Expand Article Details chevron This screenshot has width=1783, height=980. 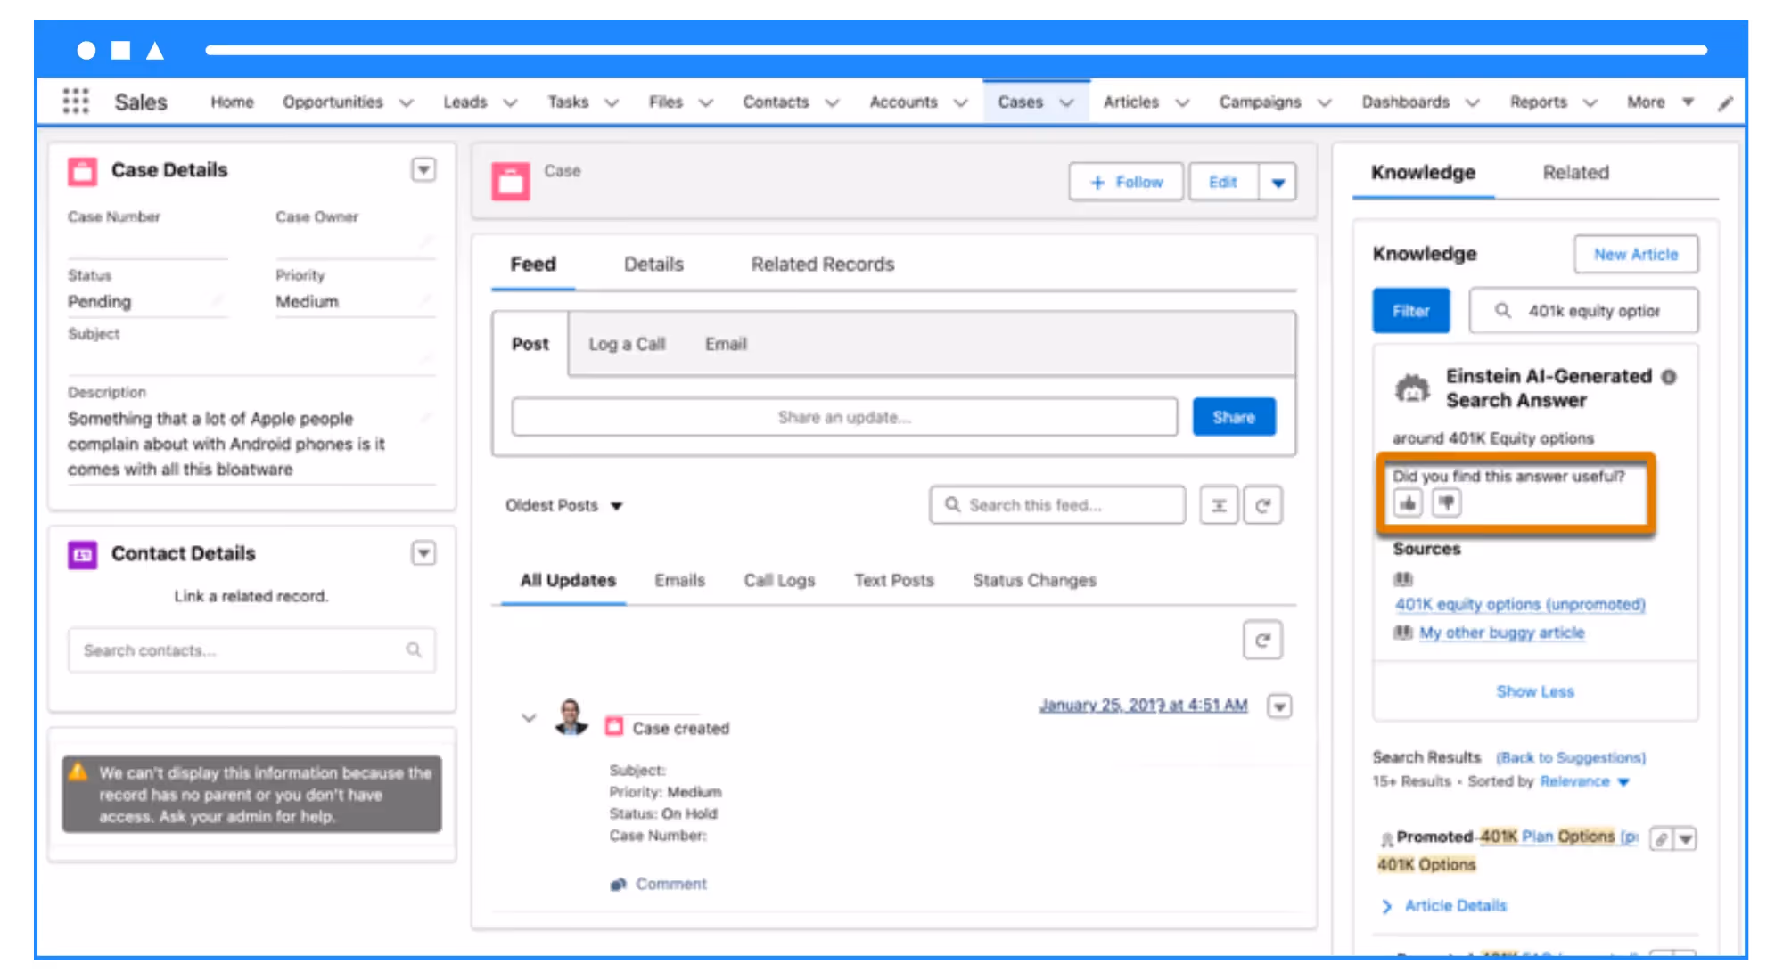click(1387, 906)
